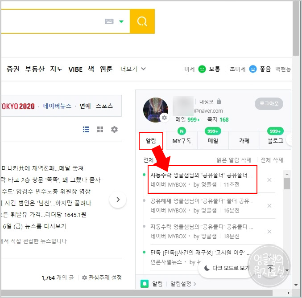Viewport: 302px width, 298px height.
Task: Open 알림설정 link
Action: [x=183, y=284]
